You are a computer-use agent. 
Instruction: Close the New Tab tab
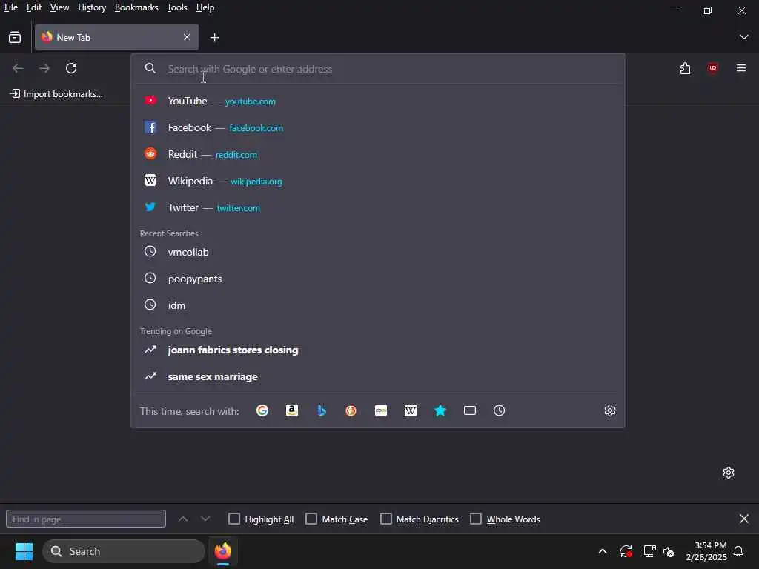[187, 37]
